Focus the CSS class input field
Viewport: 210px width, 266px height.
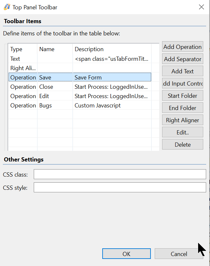120,174
